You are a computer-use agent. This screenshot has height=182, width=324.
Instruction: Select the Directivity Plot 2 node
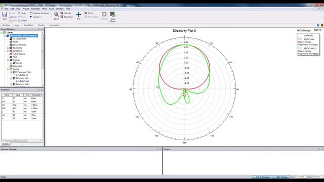tap(23, 84)
